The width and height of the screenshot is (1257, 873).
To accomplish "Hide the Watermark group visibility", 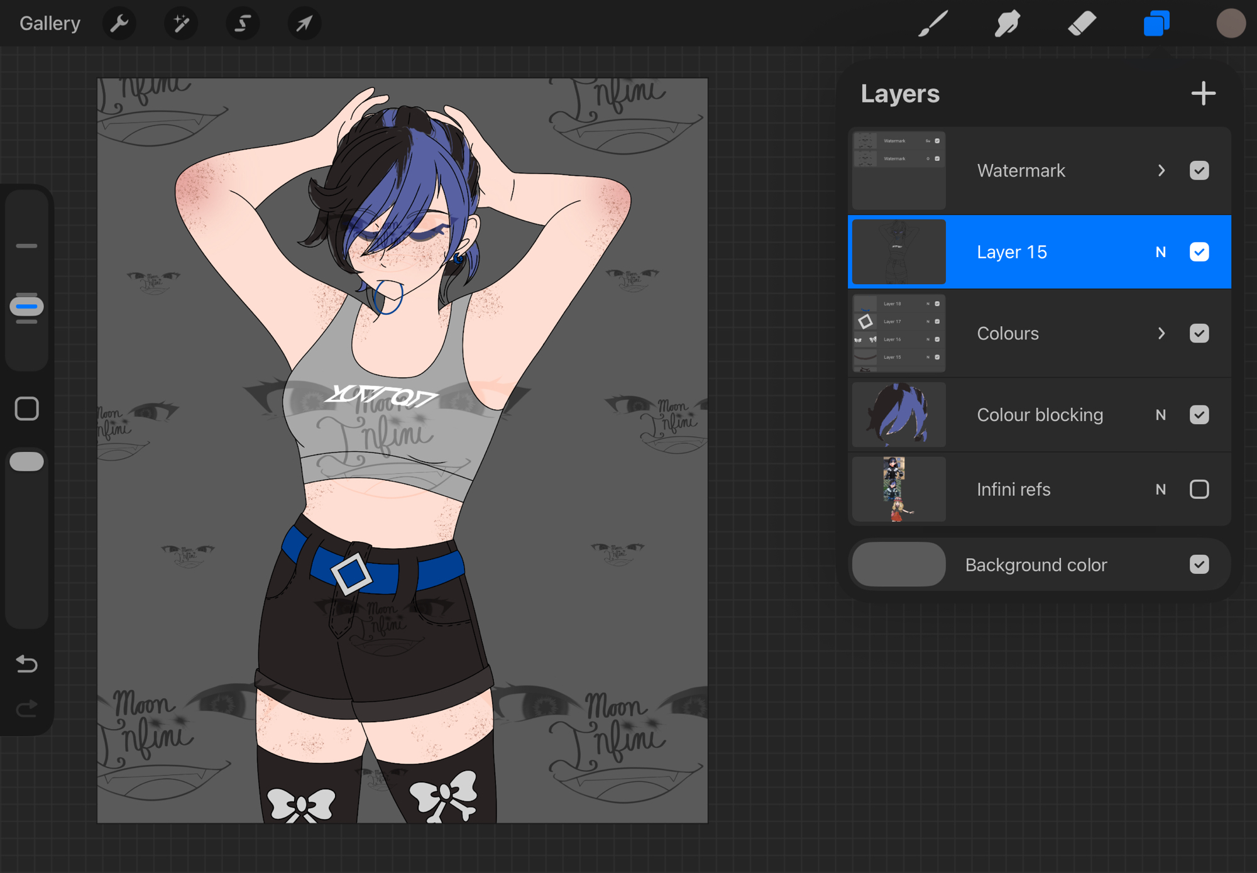I will tap(1199, 170).
